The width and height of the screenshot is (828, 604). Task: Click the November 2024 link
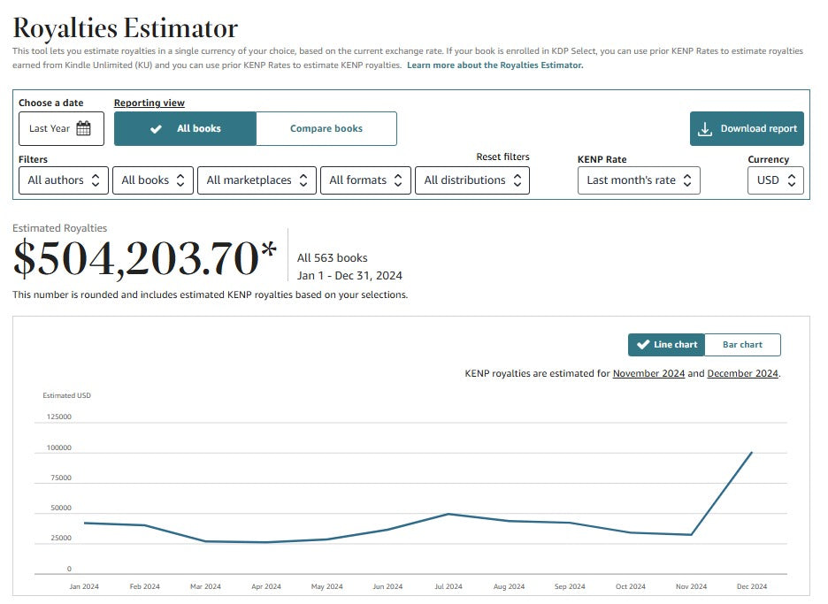click(648, 373)
